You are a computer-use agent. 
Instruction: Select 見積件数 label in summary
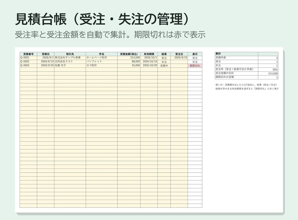tap(236, 58)
